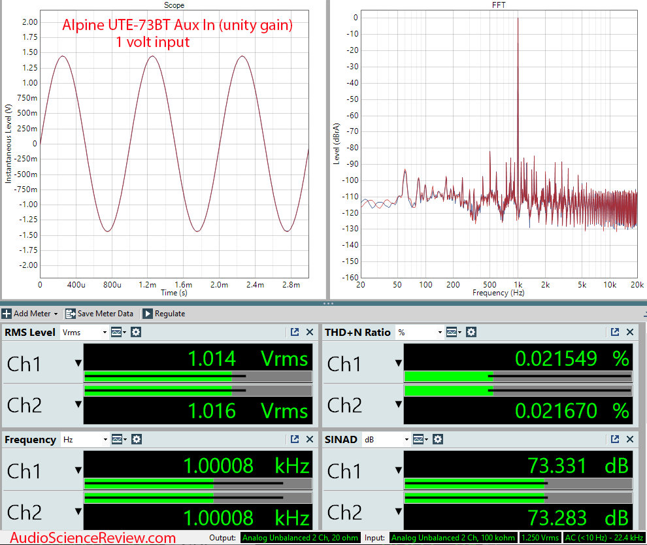Viewport: 647px width, 545px height.
Task: Click THD+N Ch1 reading 0.021549 %
Action: [x=572, y=359]
